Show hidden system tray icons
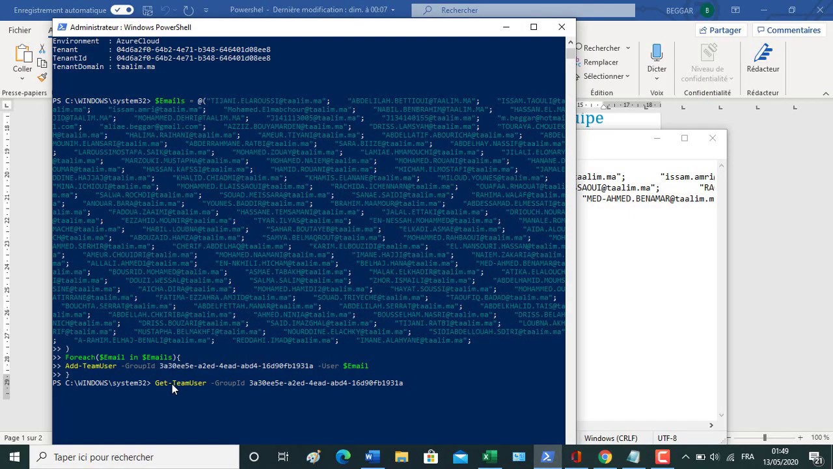 tap(685, 457)
